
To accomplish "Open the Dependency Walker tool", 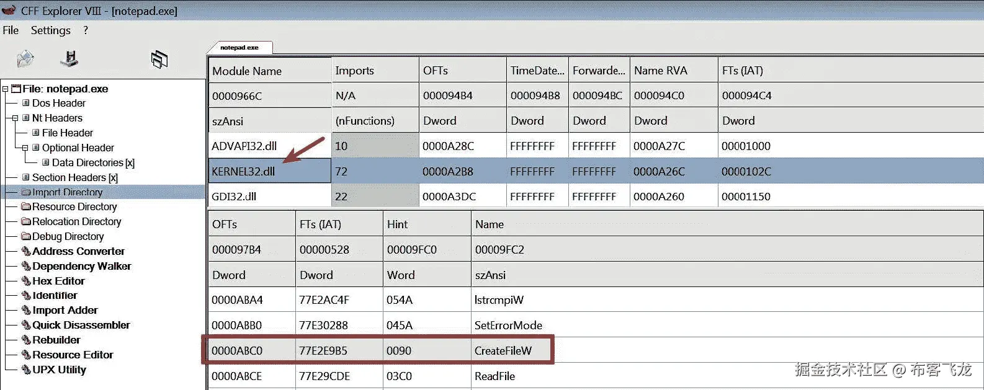I will pos(82,266).
